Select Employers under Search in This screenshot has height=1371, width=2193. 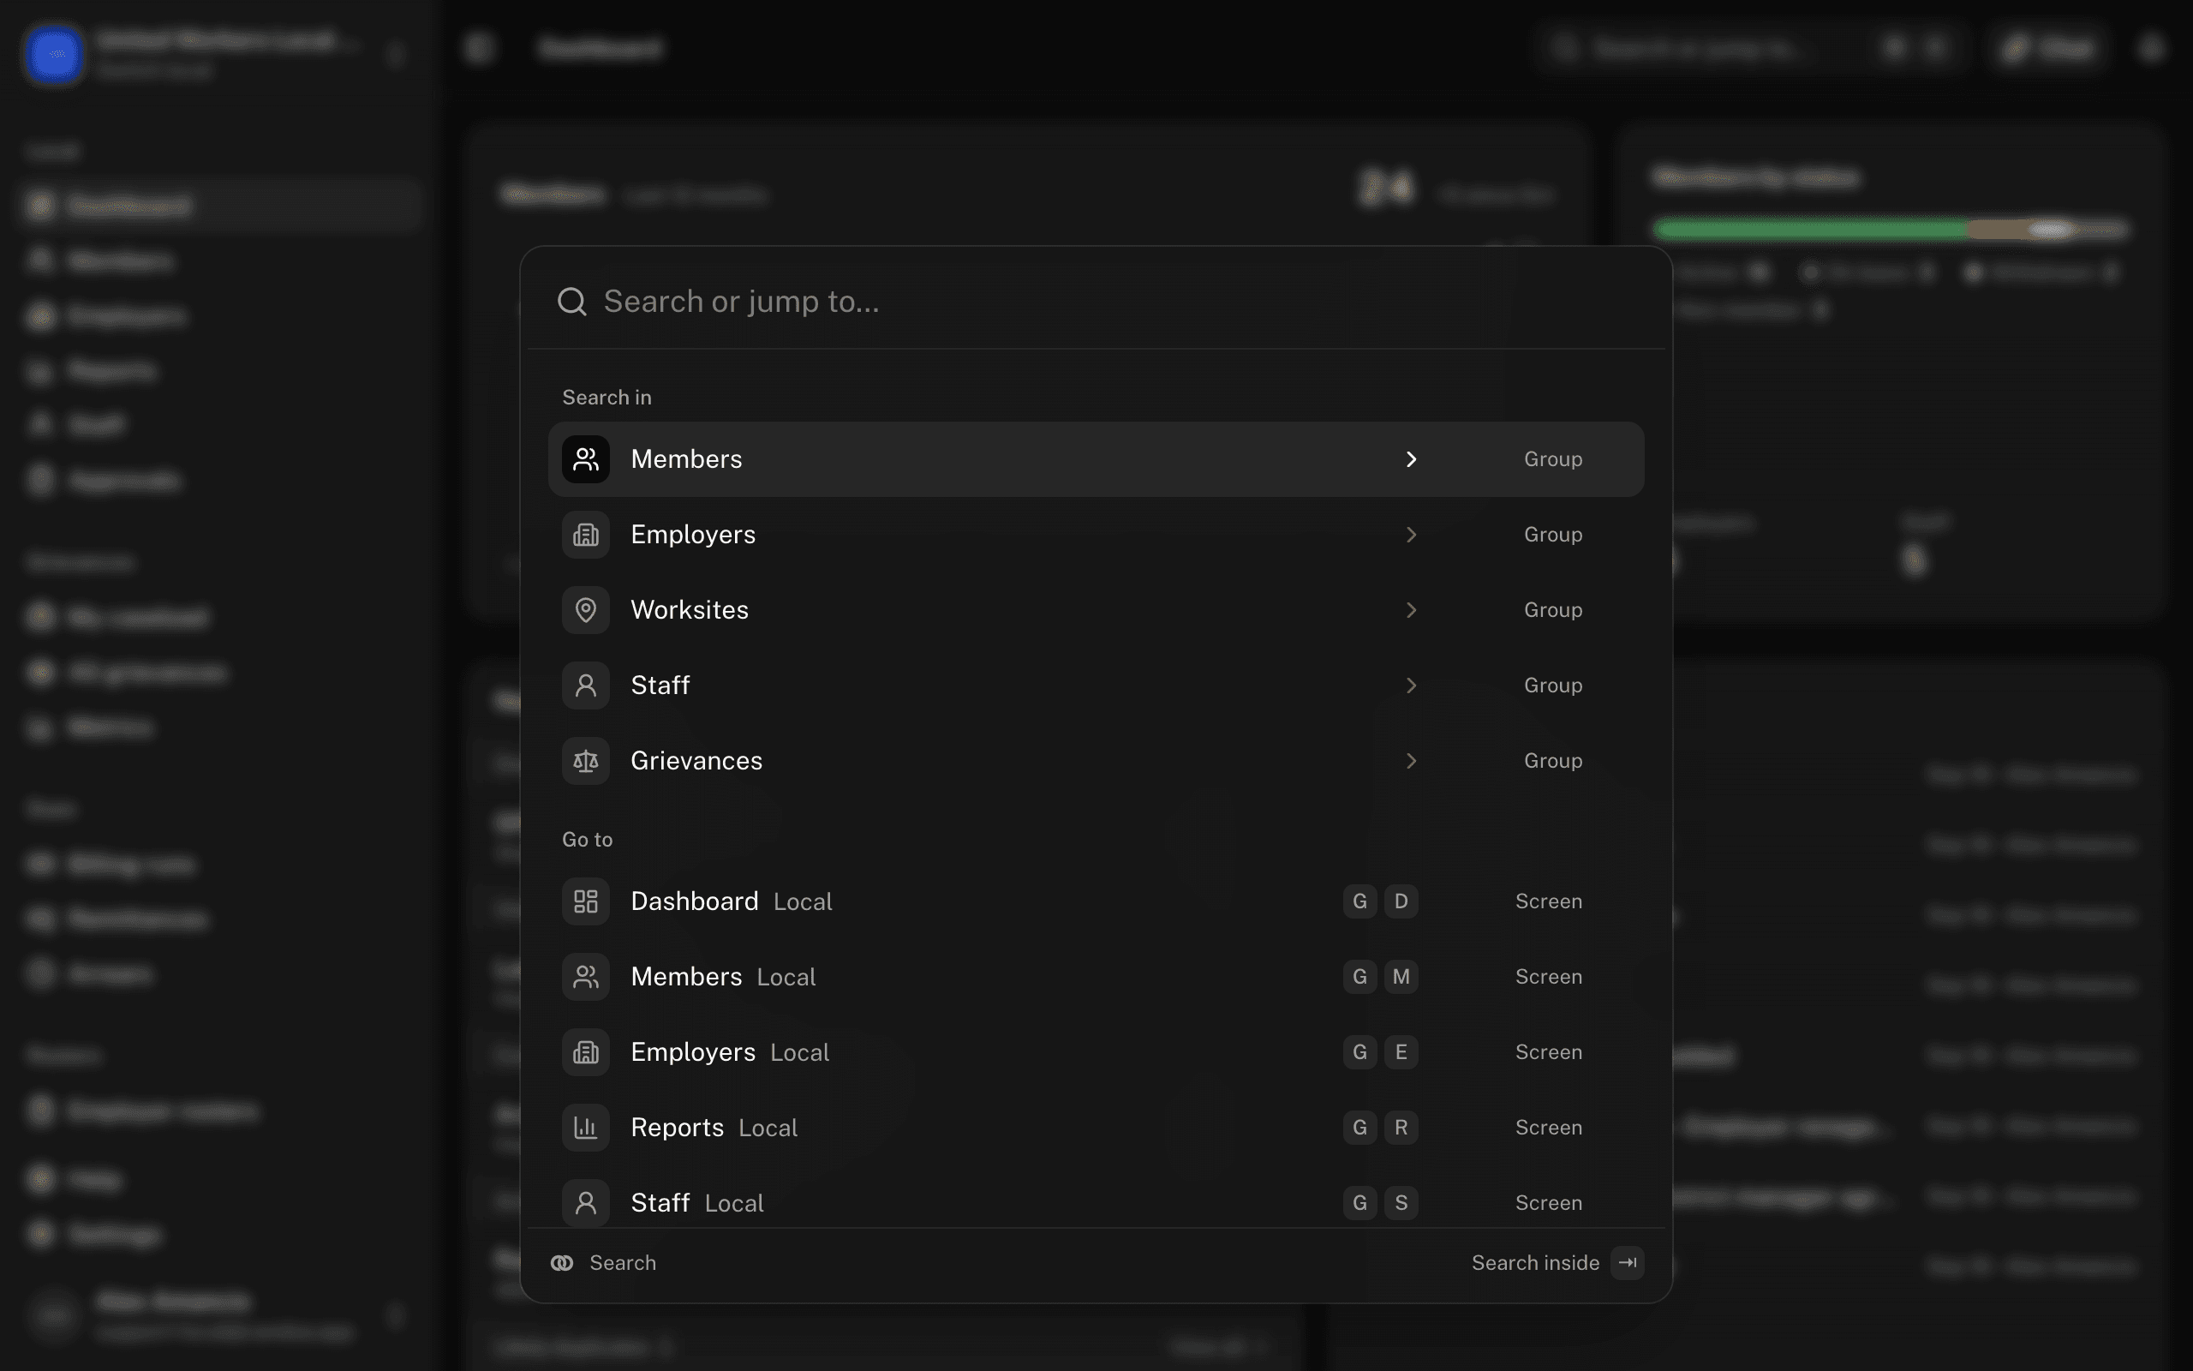coord(1096,534)
